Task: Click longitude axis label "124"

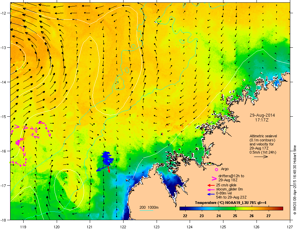Action: coord(190,227)
